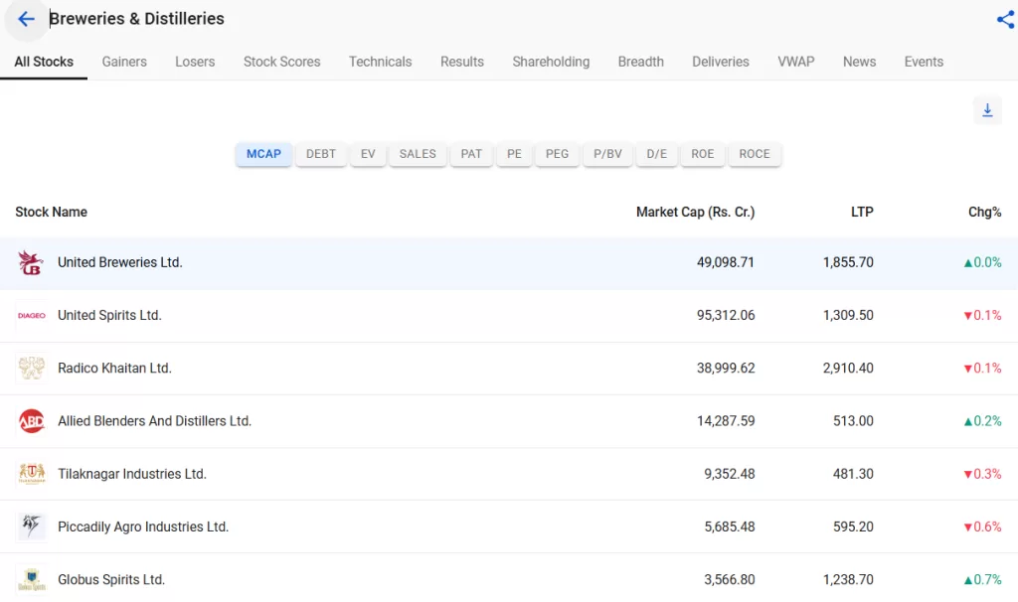Click market cap value 5,685.48

click(729, 527)
